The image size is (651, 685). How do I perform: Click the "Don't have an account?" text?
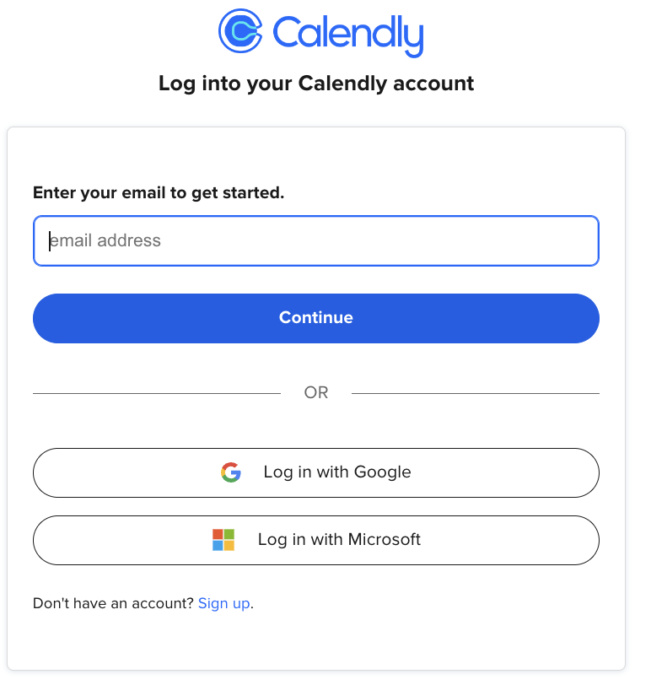coord(113,603)
